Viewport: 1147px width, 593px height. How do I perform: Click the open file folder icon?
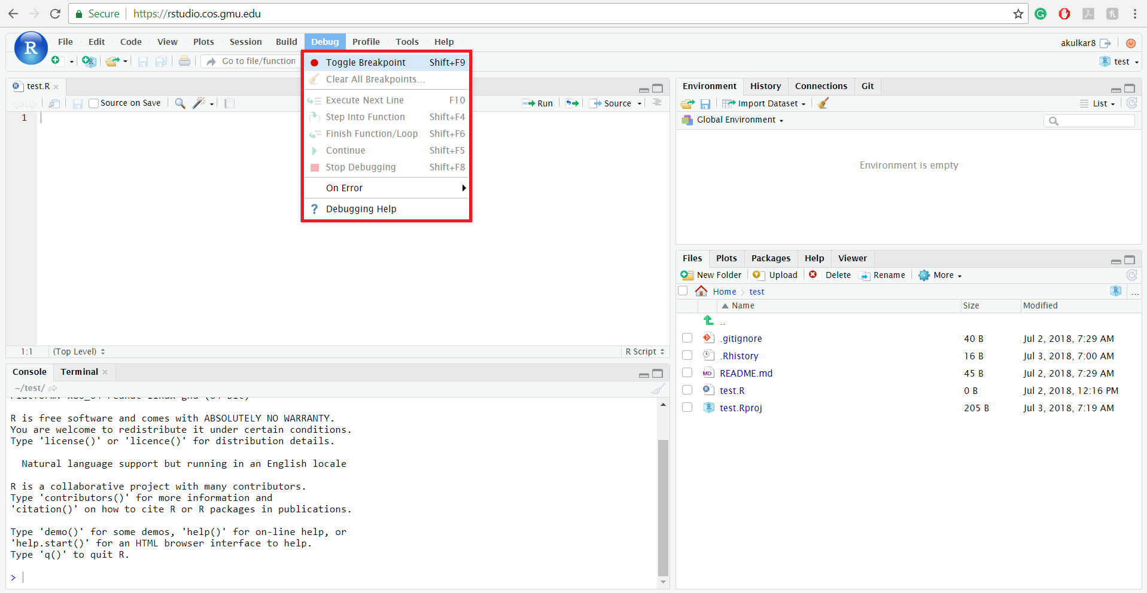tap(112, 61)
